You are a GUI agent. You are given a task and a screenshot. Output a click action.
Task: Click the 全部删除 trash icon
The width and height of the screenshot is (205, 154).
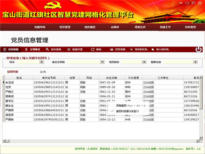(26, 49)
